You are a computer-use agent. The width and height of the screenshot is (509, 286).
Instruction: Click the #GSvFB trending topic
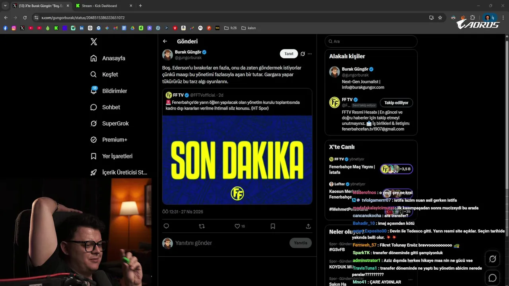337,249
